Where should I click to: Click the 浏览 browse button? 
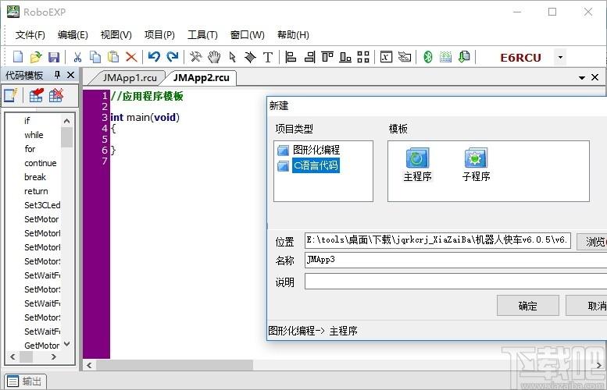coord(592,242)
